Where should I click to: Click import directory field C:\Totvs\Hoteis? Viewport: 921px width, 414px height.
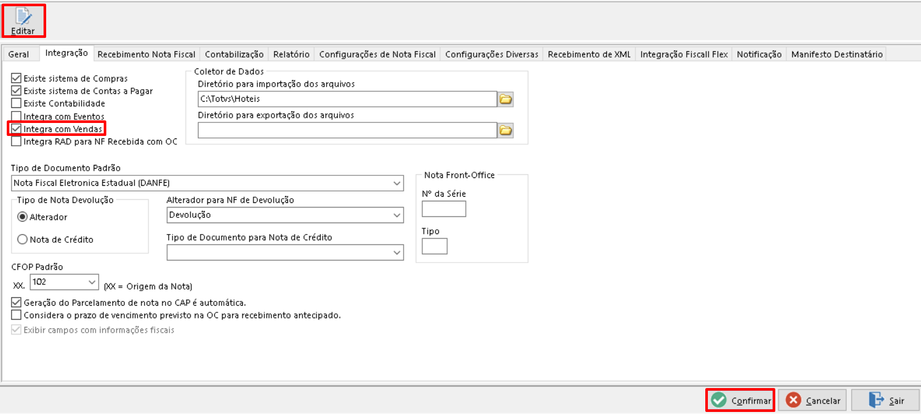347,99
